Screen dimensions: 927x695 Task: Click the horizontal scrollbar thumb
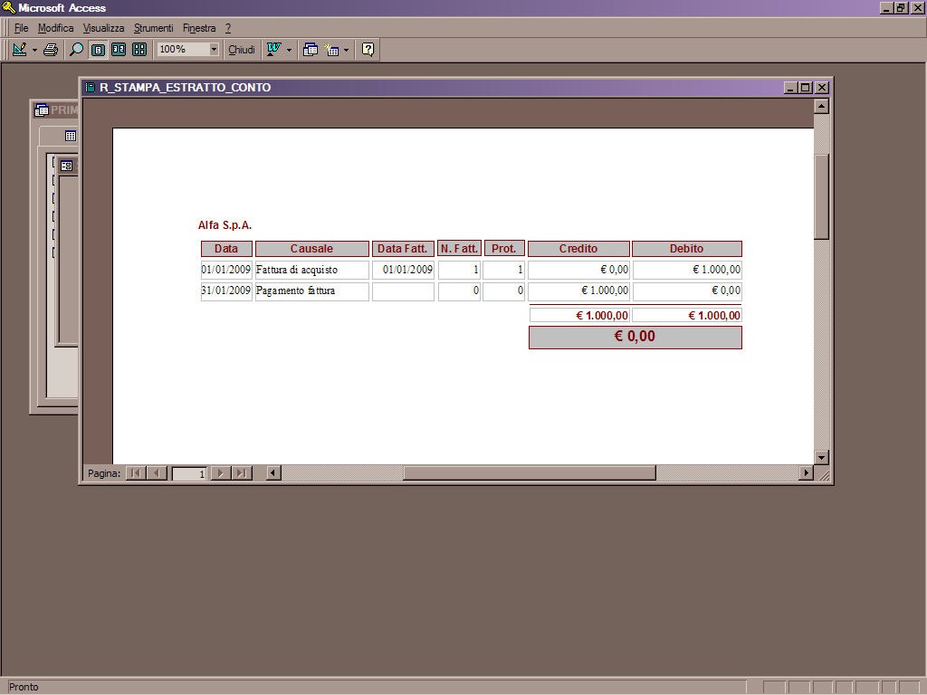coord(529,473)
